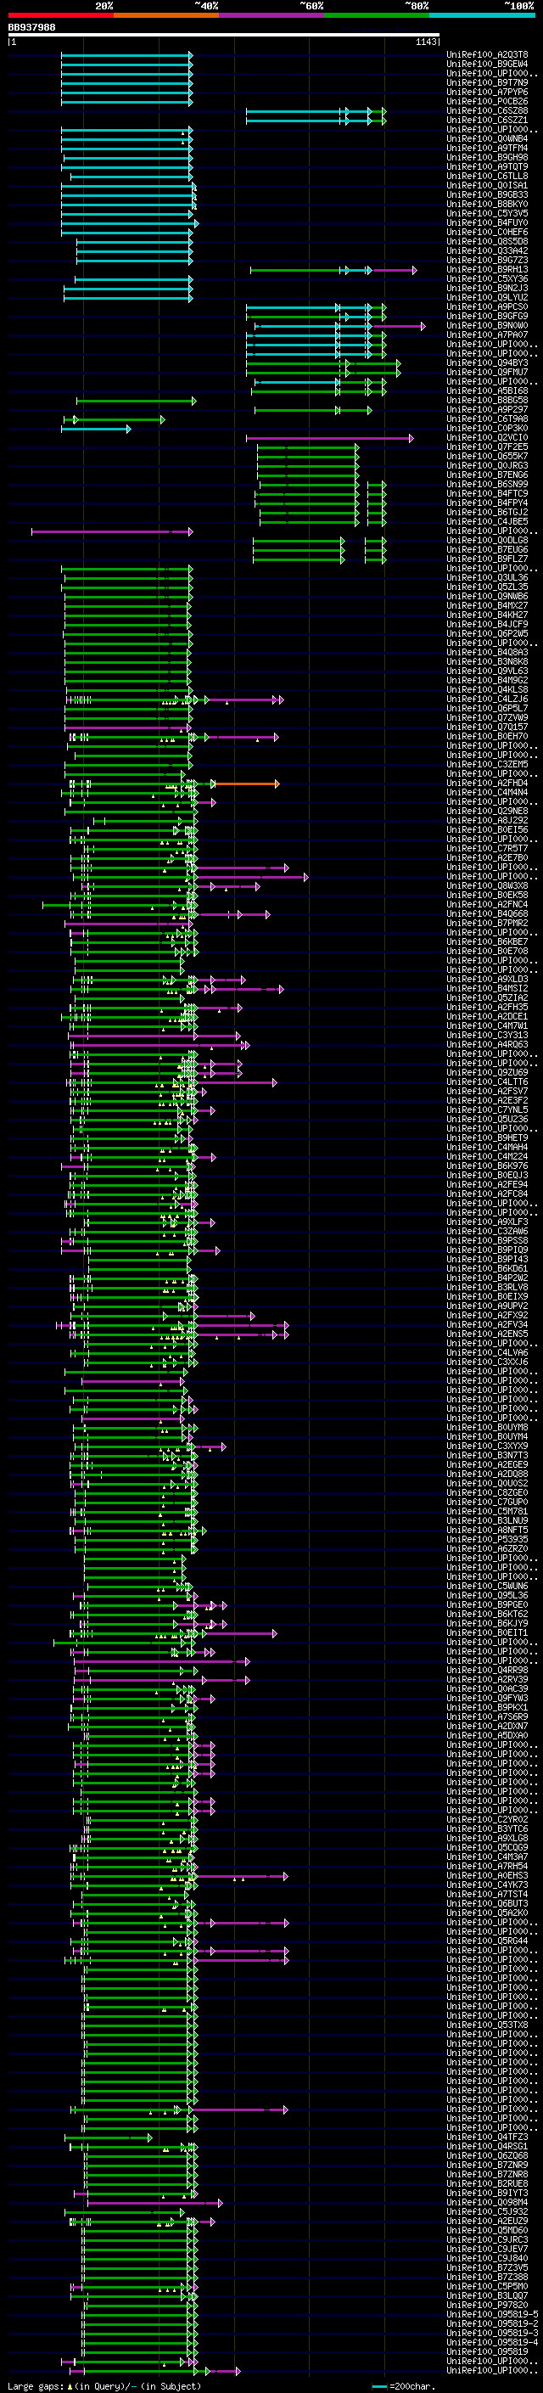
Task: Choose the UniRef100_C4JBE5 entry
Action: coord(487,522)
